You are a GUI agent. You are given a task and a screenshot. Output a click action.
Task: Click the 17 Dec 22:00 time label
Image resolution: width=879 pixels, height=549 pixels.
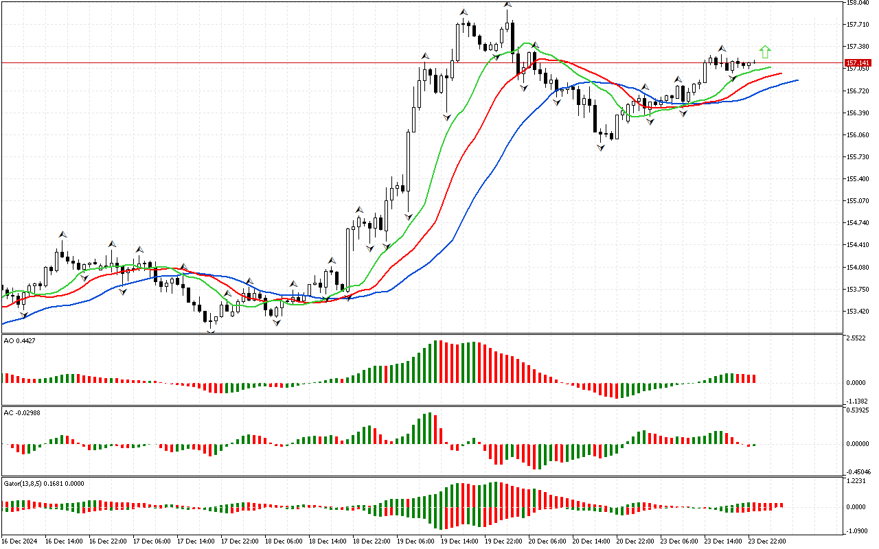point(239,541)
